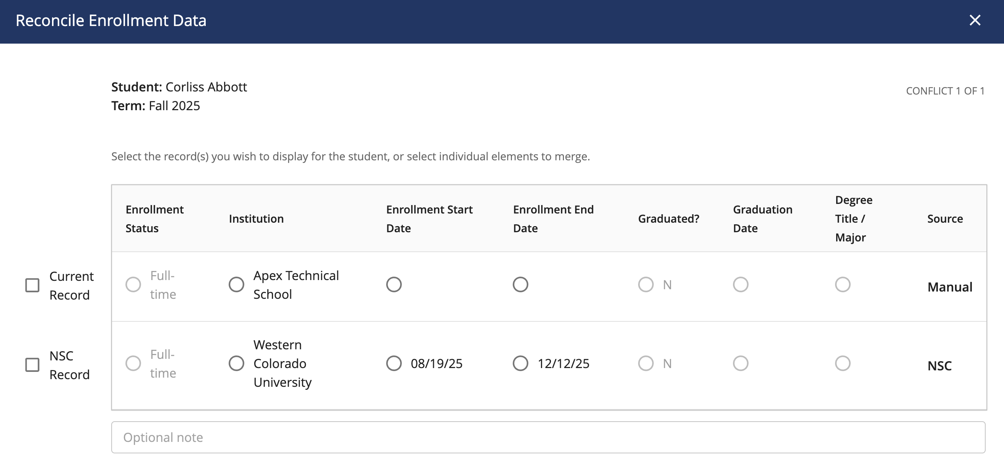The image size is (1004, 466).
Task: Close the Reconcile Enrollment Data dialog
Action: coord(975,20)
